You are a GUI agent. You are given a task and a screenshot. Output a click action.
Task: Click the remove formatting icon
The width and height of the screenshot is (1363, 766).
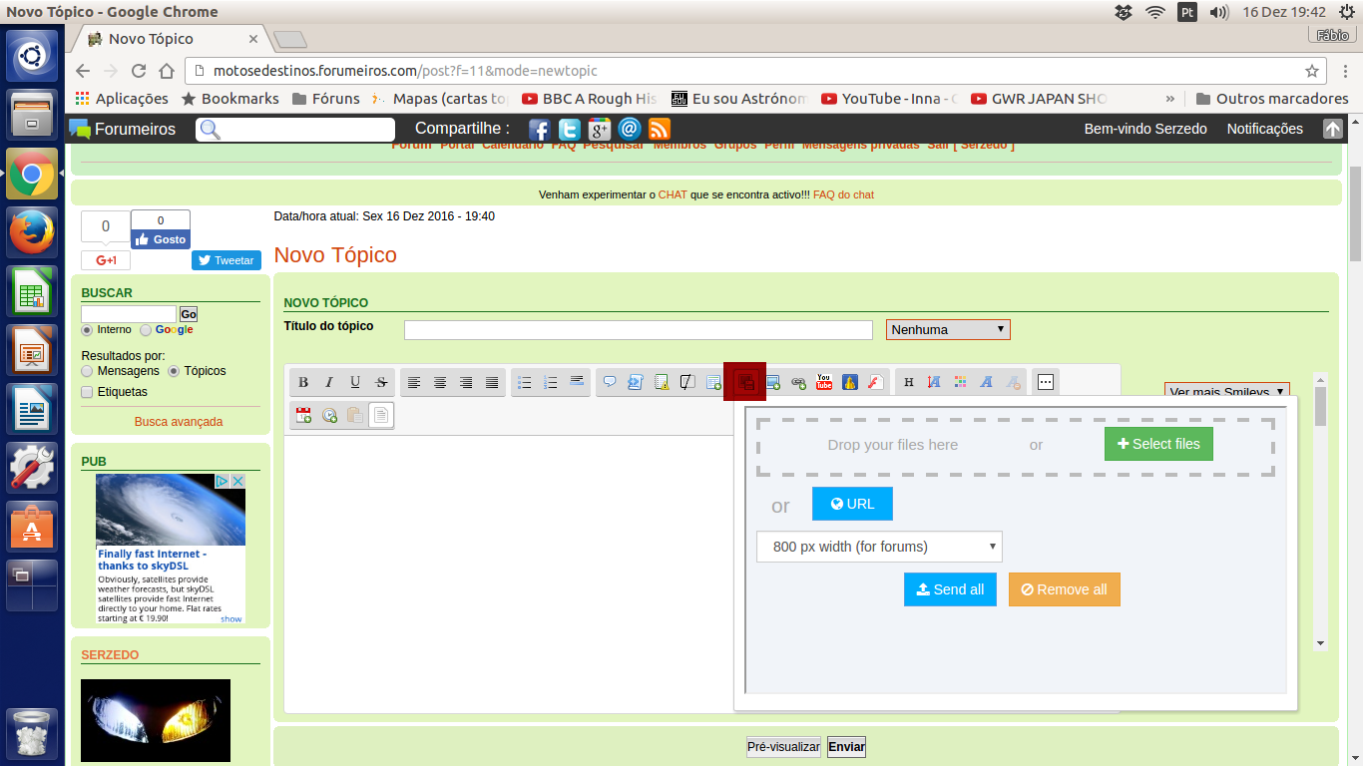(1013, 382)
